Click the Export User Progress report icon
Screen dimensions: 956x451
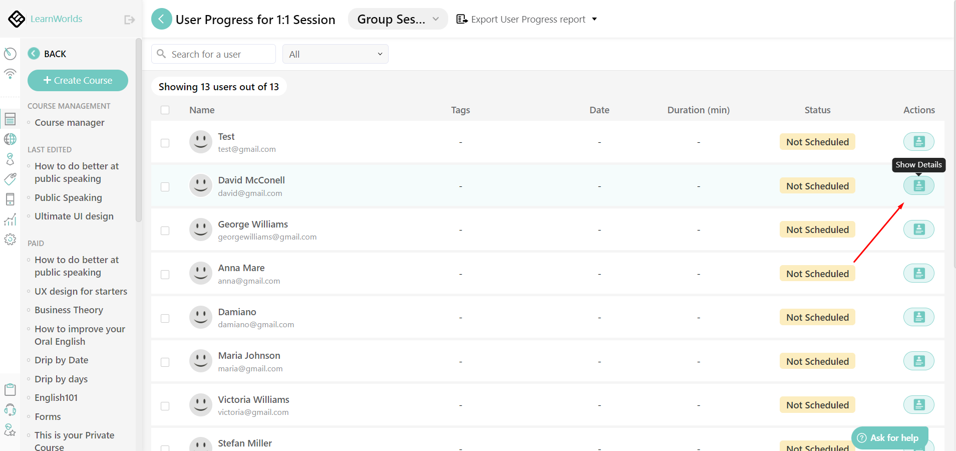pyautogui.click(x=461, y=19)
